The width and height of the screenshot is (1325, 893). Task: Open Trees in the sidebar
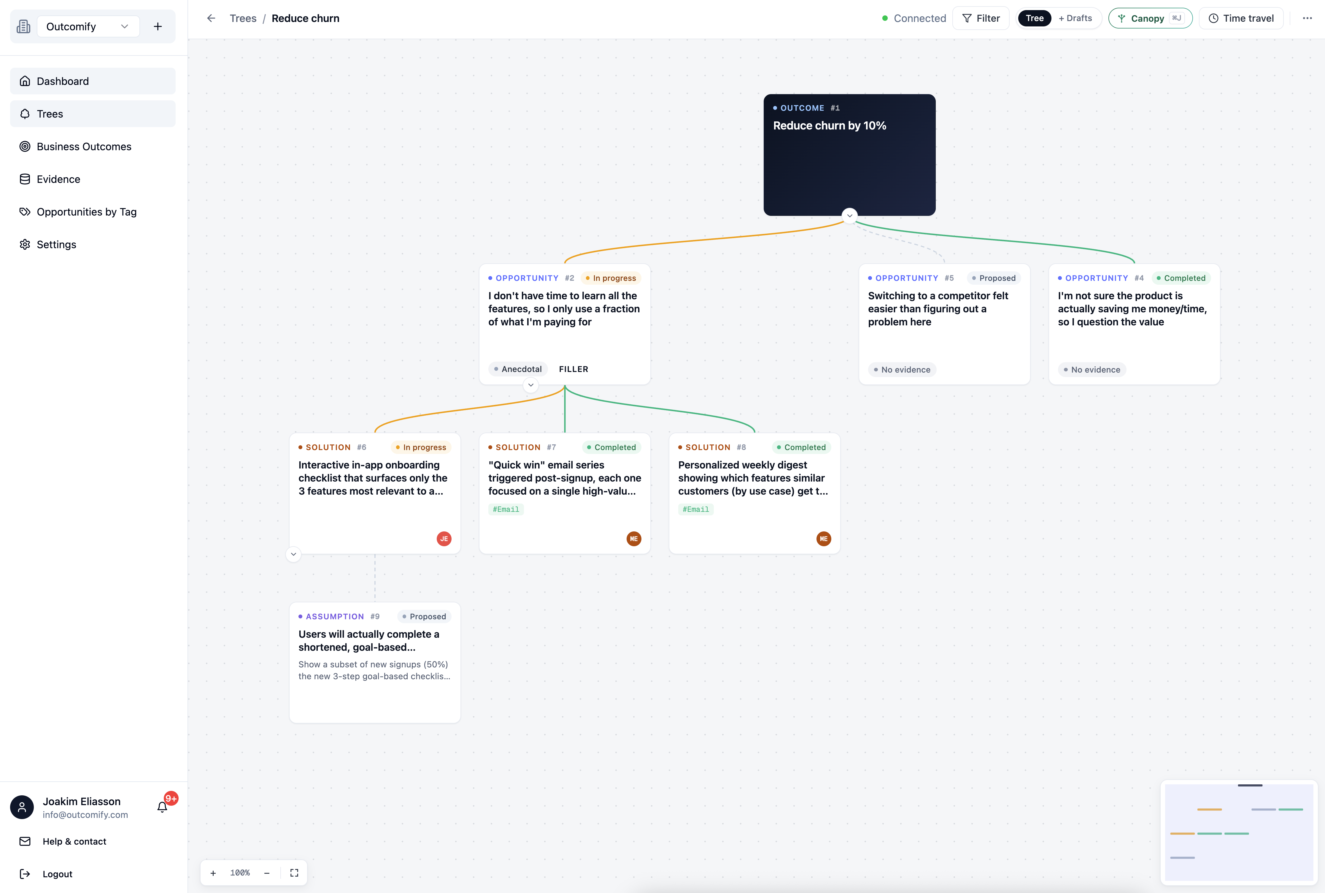[93, 113]
